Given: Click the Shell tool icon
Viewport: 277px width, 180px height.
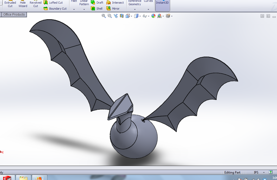Looking at the screenshot, I should tap(93, 9).
